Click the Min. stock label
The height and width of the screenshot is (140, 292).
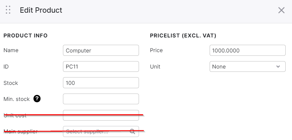(16, 99)
